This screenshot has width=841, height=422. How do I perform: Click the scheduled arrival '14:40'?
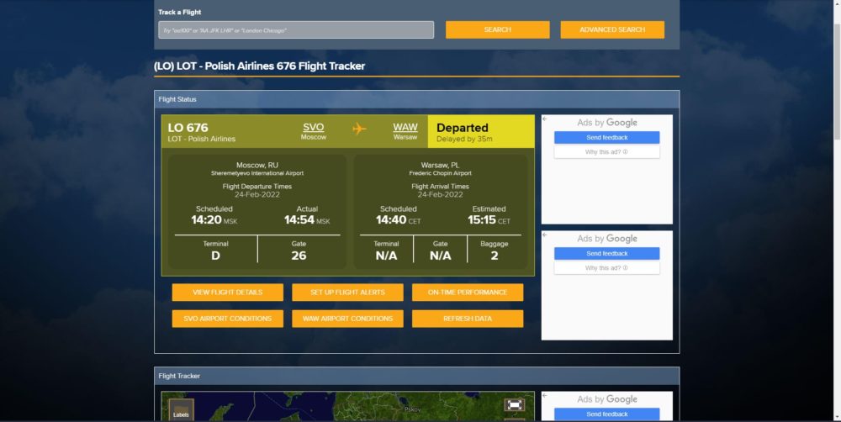click(391, 220)
